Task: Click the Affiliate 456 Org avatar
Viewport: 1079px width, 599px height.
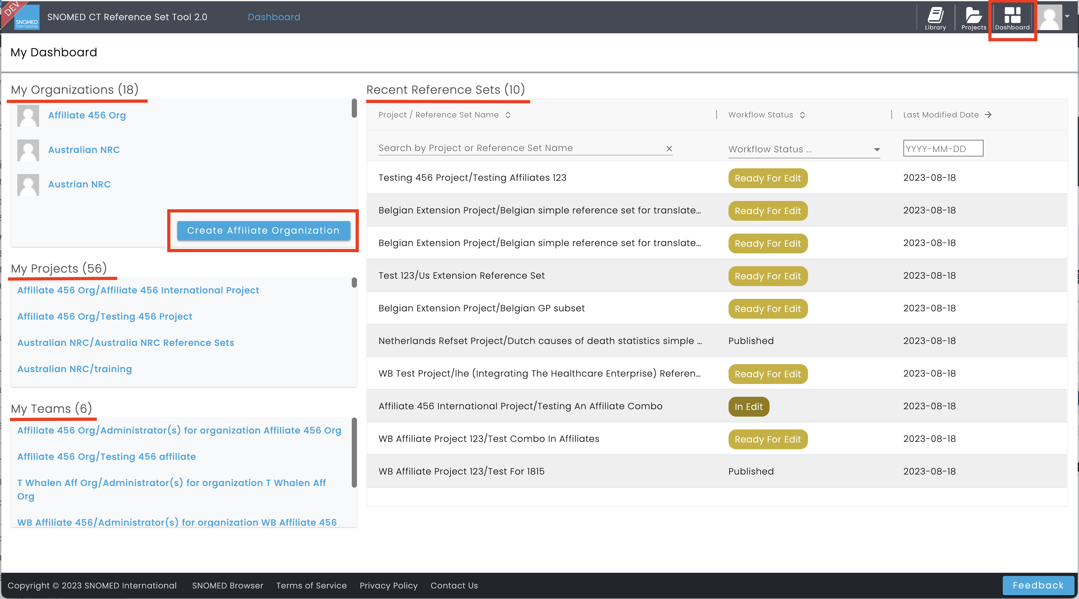Action: coord(28,116)
